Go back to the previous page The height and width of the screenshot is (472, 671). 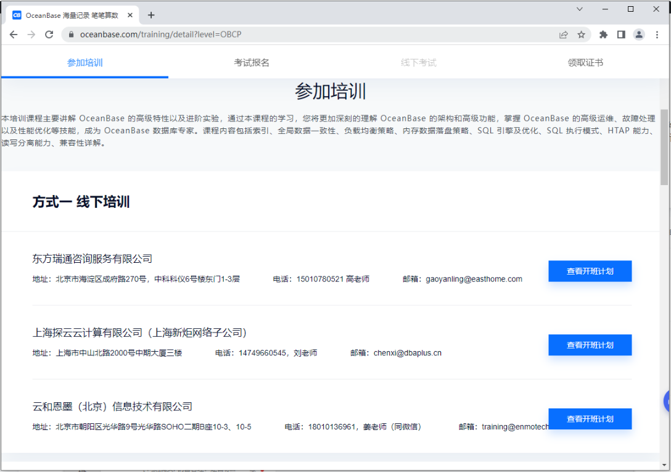14,35
